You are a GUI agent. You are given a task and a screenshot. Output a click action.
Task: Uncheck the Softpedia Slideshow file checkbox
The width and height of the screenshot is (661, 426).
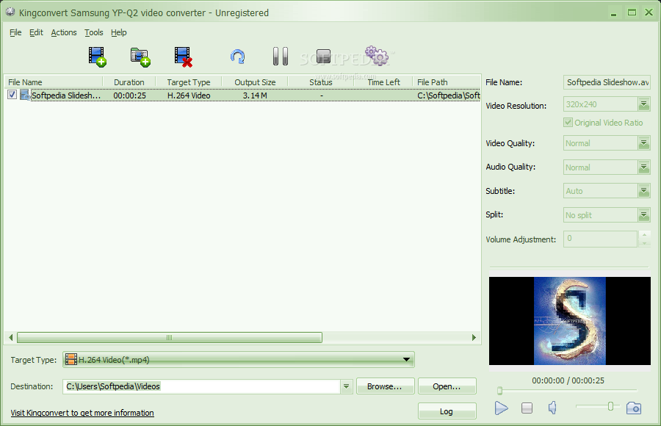(12, 95)
